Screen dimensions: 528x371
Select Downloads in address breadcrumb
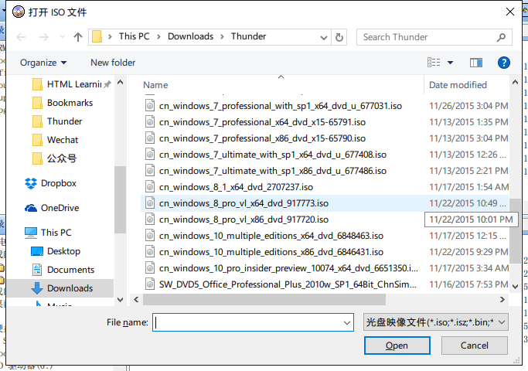coord(191,36)
